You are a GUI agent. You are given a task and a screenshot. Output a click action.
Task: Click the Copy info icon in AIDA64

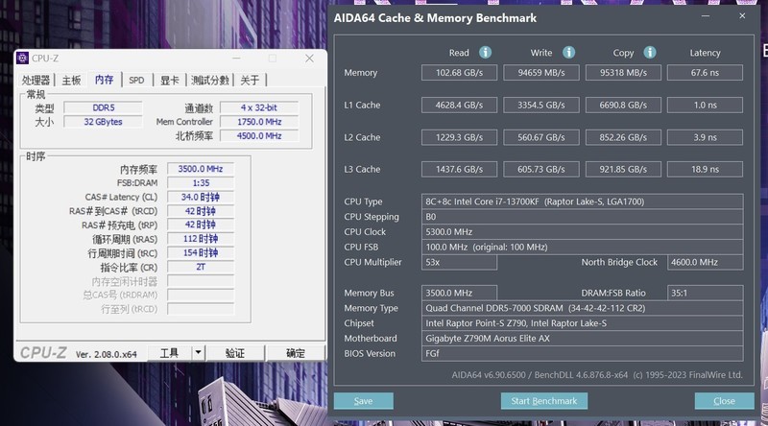[x=650, y=53]
